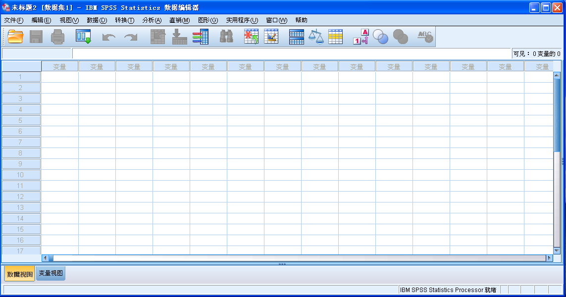Screen dimensions: 566x297
Task: Click the cell editor input bar
Action: pyautogui.click(x=292, y=53)
